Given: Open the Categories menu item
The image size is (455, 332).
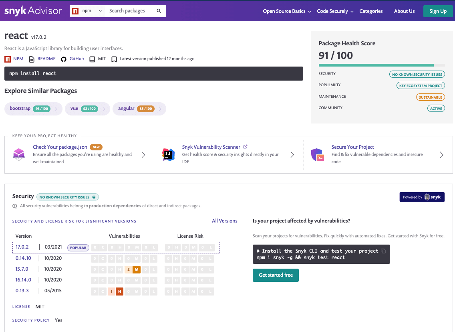Looking at the screenshot, I should tap(371, 11).
